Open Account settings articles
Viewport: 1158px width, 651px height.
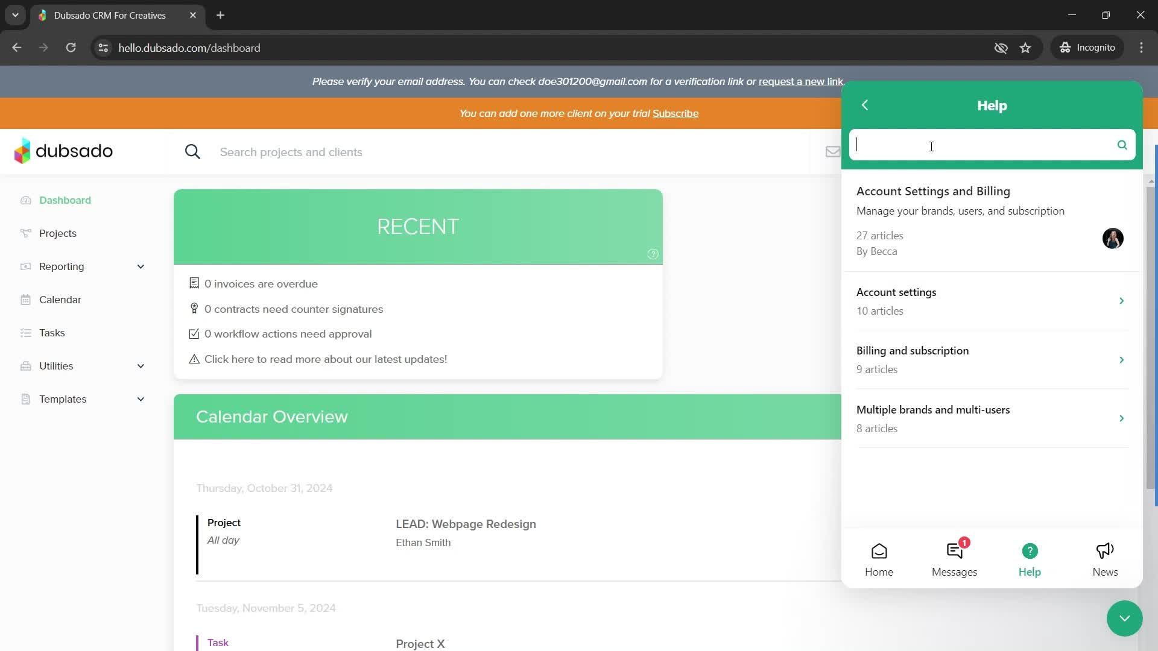pos(992,301)
